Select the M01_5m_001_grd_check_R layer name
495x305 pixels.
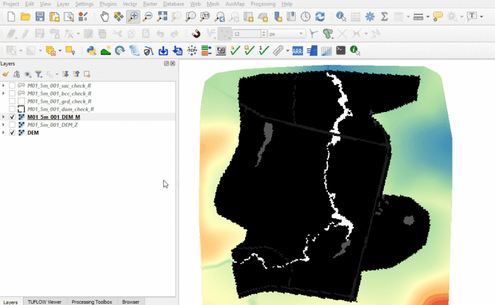point(59,101)
